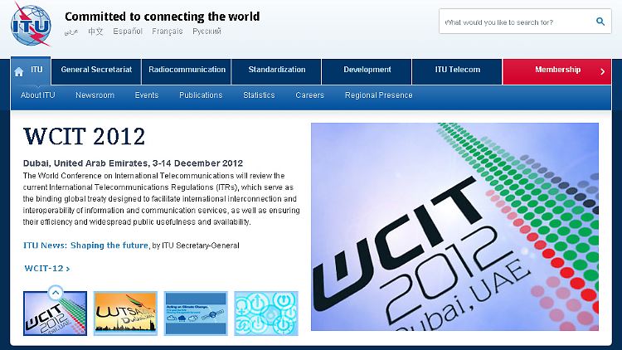Open the ITU Telecom tab
The image size is (622, 350).
[457, 71]
